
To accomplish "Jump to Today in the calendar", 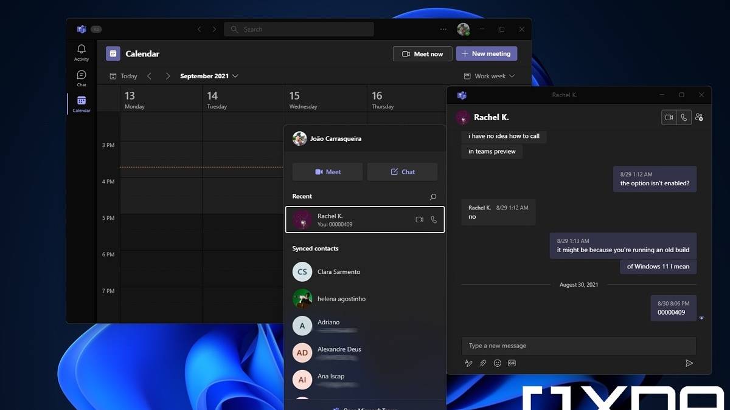I will 123,76.
